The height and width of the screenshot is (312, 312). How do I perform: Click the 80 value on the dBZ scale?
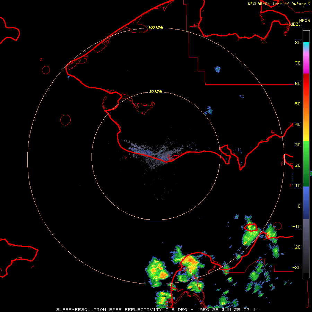coord(298,42)
